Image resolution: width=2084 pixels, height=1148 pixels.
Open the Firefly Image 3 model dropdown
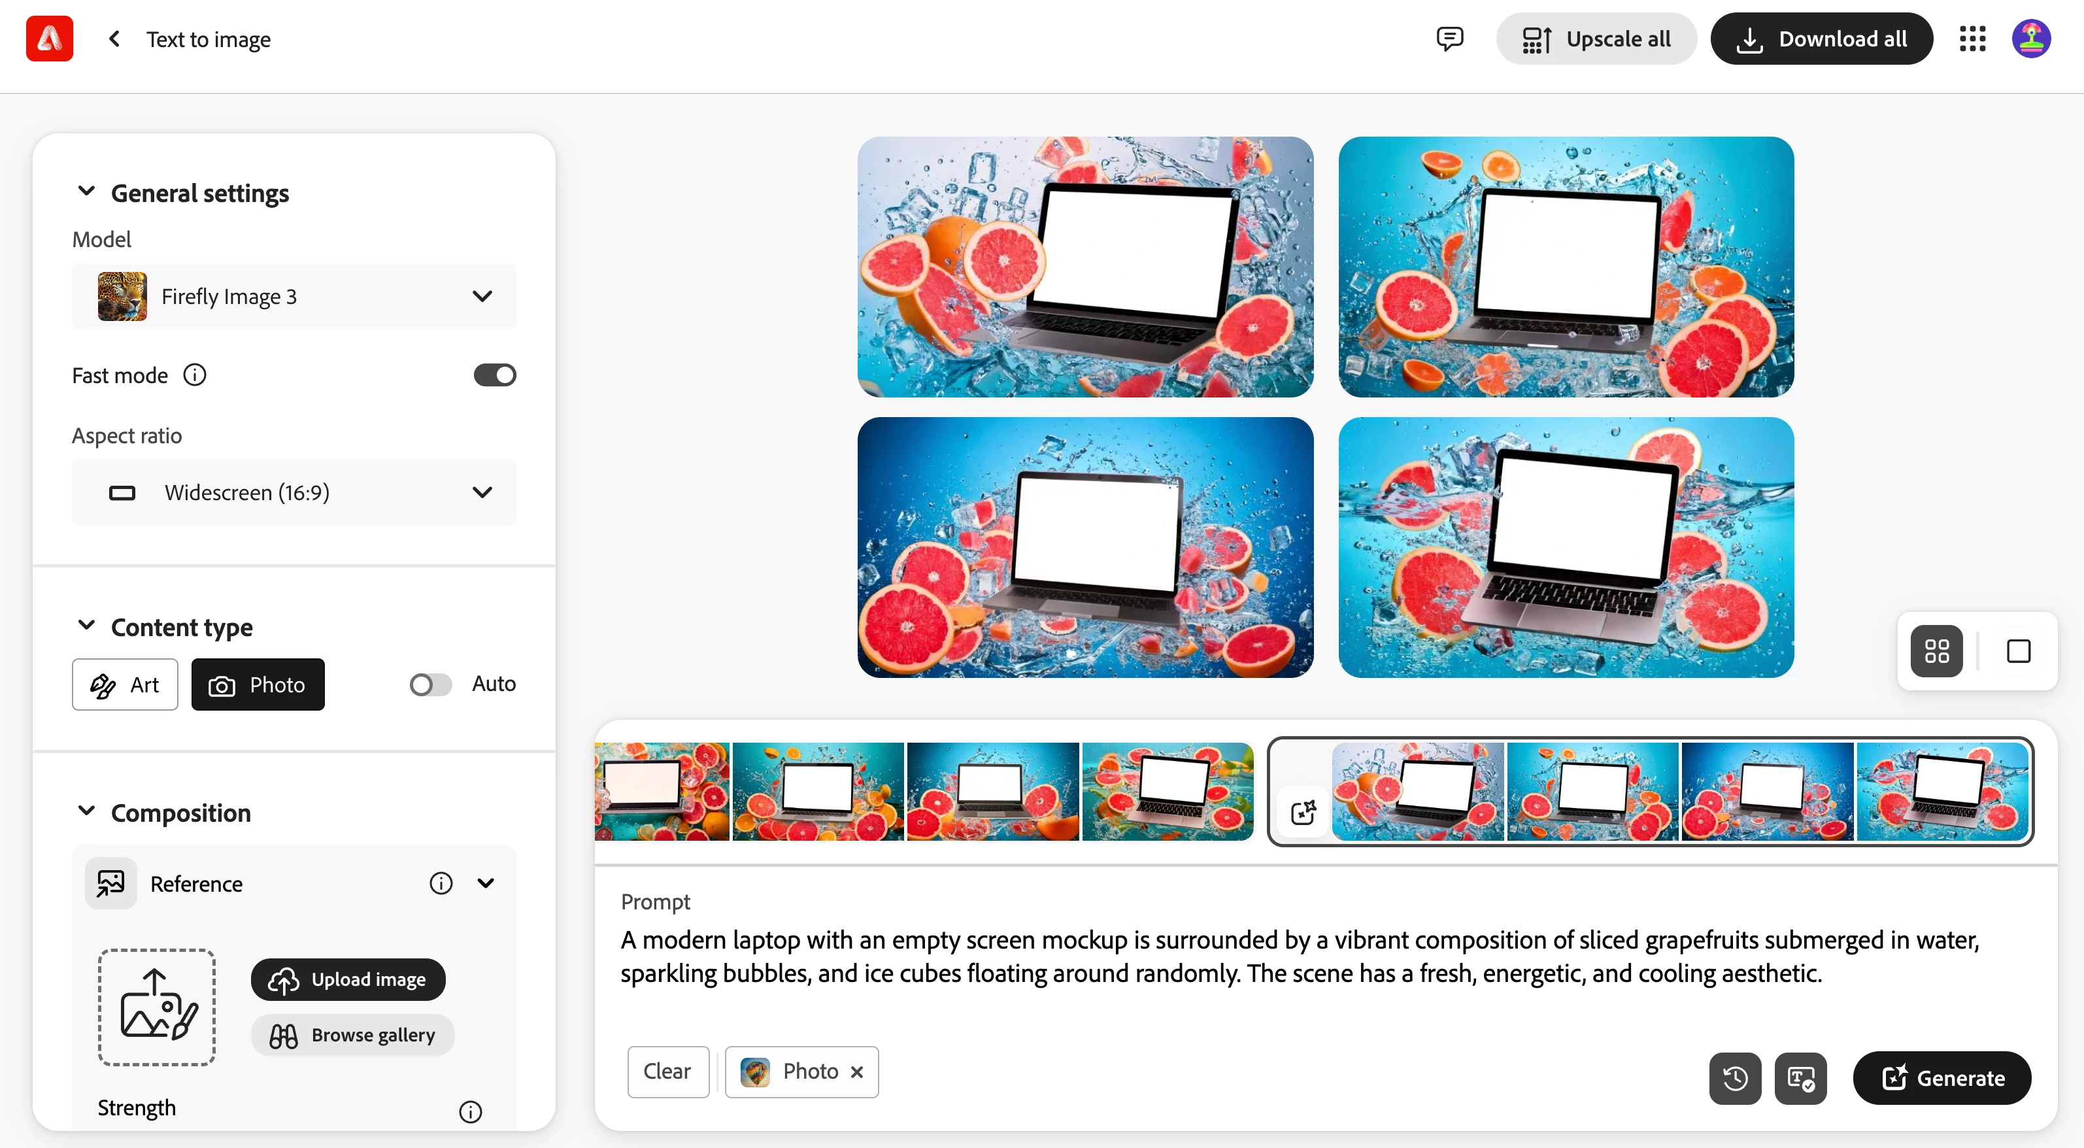click(294, 296)
